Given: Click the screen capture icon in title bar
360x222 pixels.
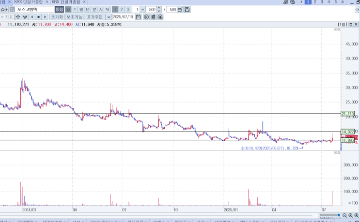Looking at the screenshot, I should 293,2.
